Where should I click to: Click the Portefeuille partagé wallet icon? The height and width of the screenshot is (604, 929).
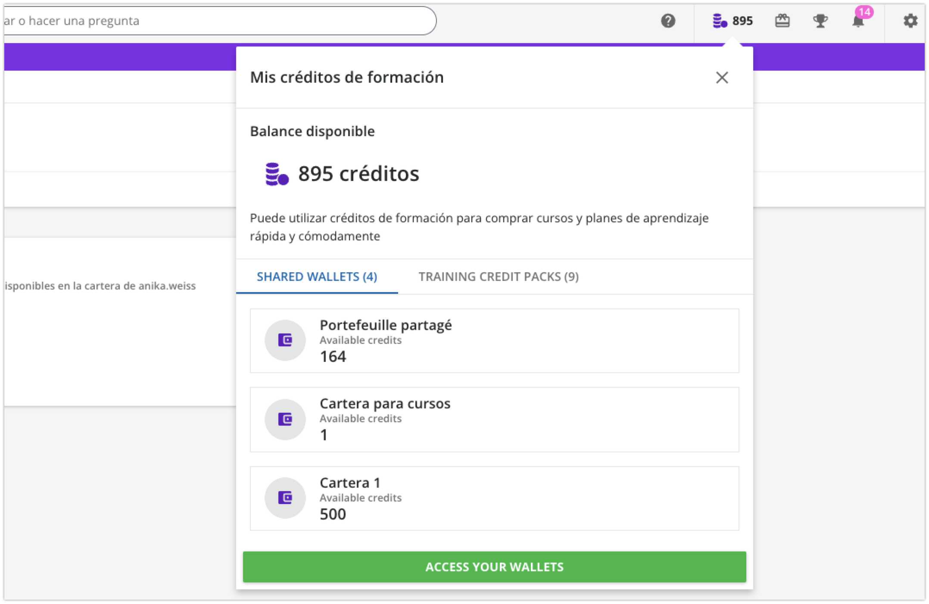tap(285, 340)
